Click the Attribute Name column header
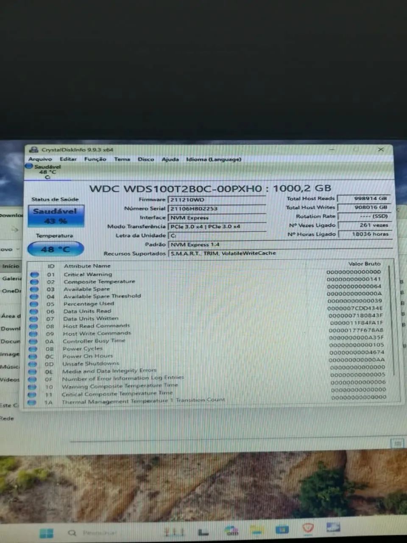The height and width of the screenshot is (543, 407). coord(87,266)
